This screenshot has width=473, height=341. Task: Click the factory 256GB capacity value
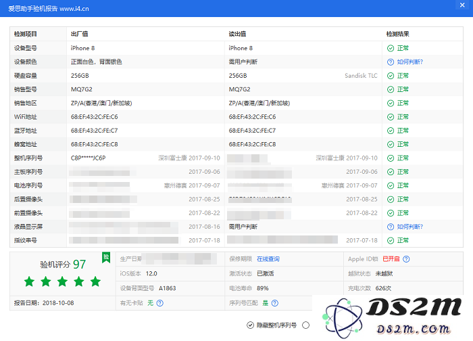(x=80, y=76)
